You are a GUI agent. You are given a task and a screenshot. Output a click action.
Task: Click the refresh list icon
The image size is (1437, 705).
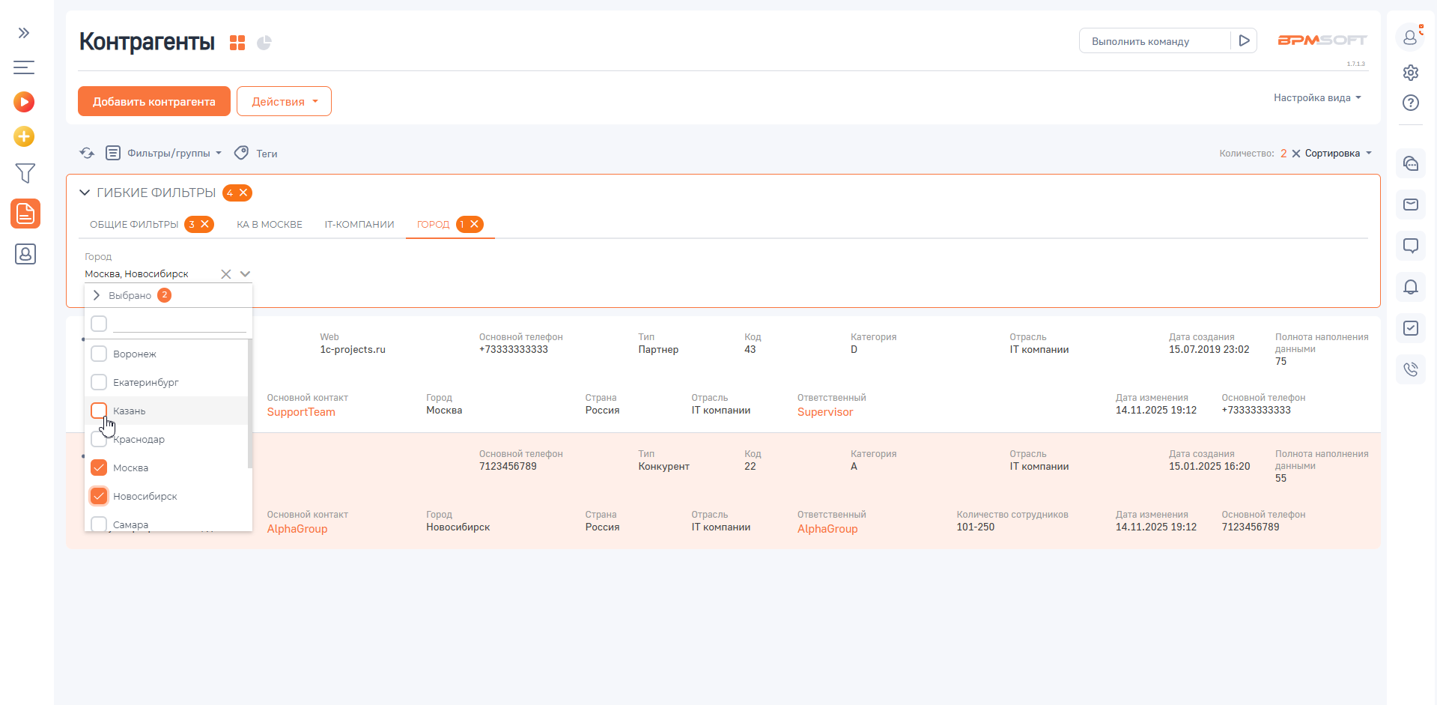[x=87, y=153]
